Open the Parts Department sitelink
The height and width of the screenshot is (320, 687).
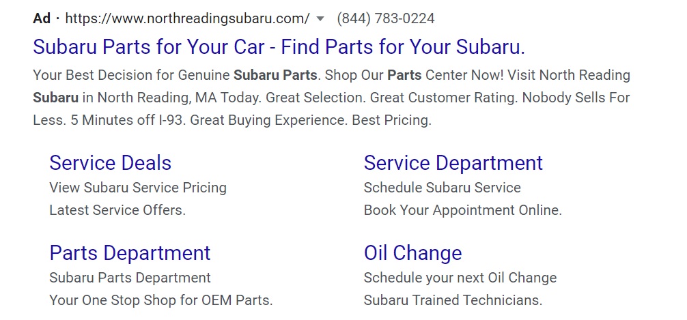point(130,253)
